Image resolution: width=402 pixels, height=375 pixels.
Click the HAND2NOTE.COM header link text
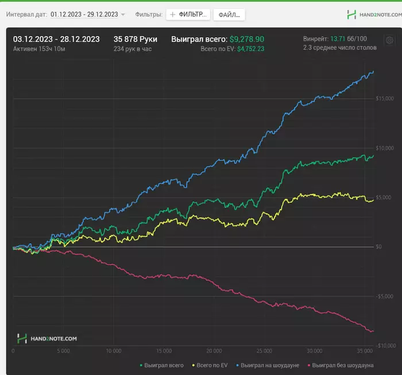[x=380, y=15]
